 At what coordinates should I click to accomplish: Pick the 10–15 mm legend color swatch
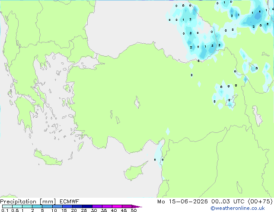[x=57, y=206]
